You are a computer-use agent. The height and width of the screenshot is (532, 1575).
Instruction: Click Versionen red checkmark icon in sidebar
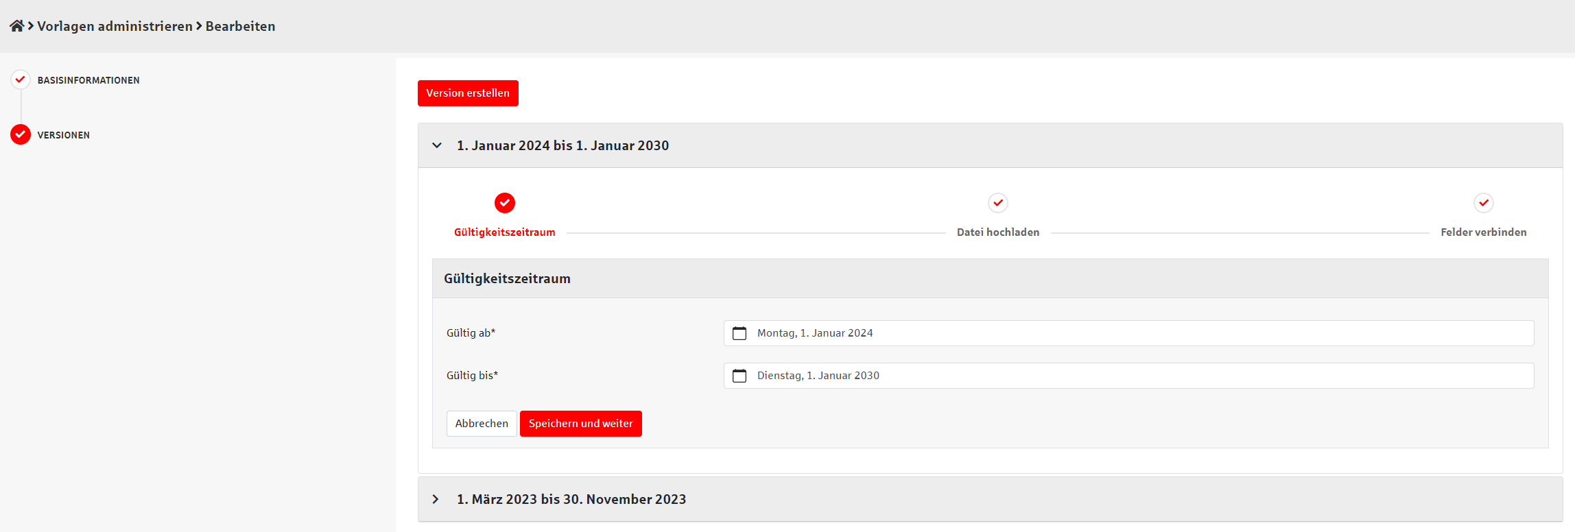pos(21,134)
